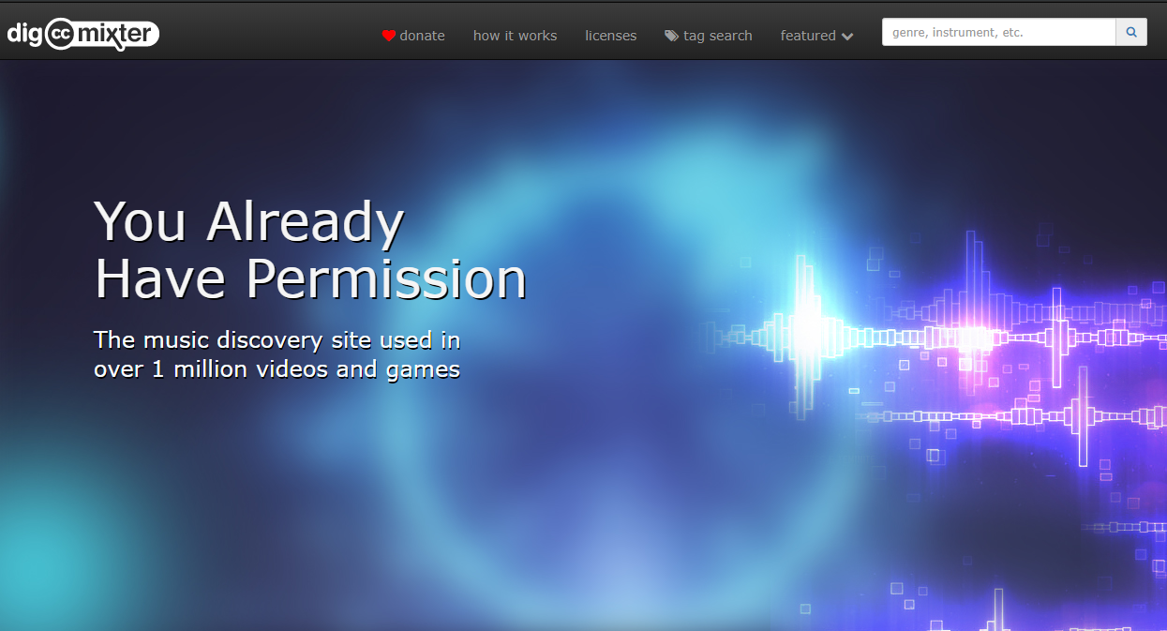Open the tag search page

tap(709, 36)
